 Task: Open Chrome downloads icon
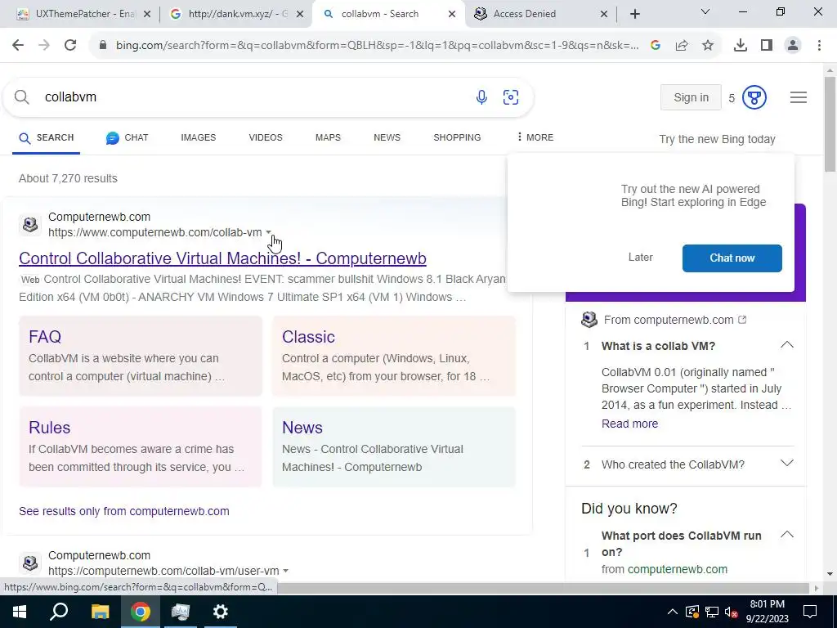pyautogui.click(x=741, y=46)
